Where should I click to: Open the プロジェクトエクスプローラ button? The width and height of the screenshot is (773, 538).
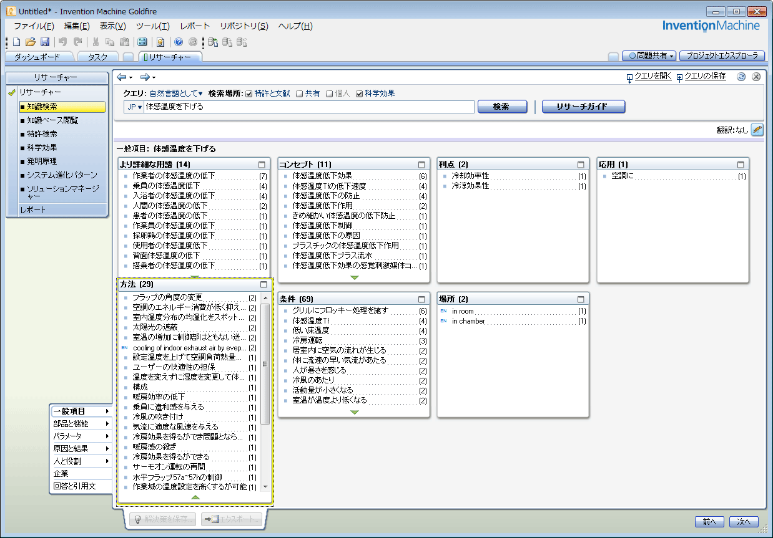click(x=722, y=55)
